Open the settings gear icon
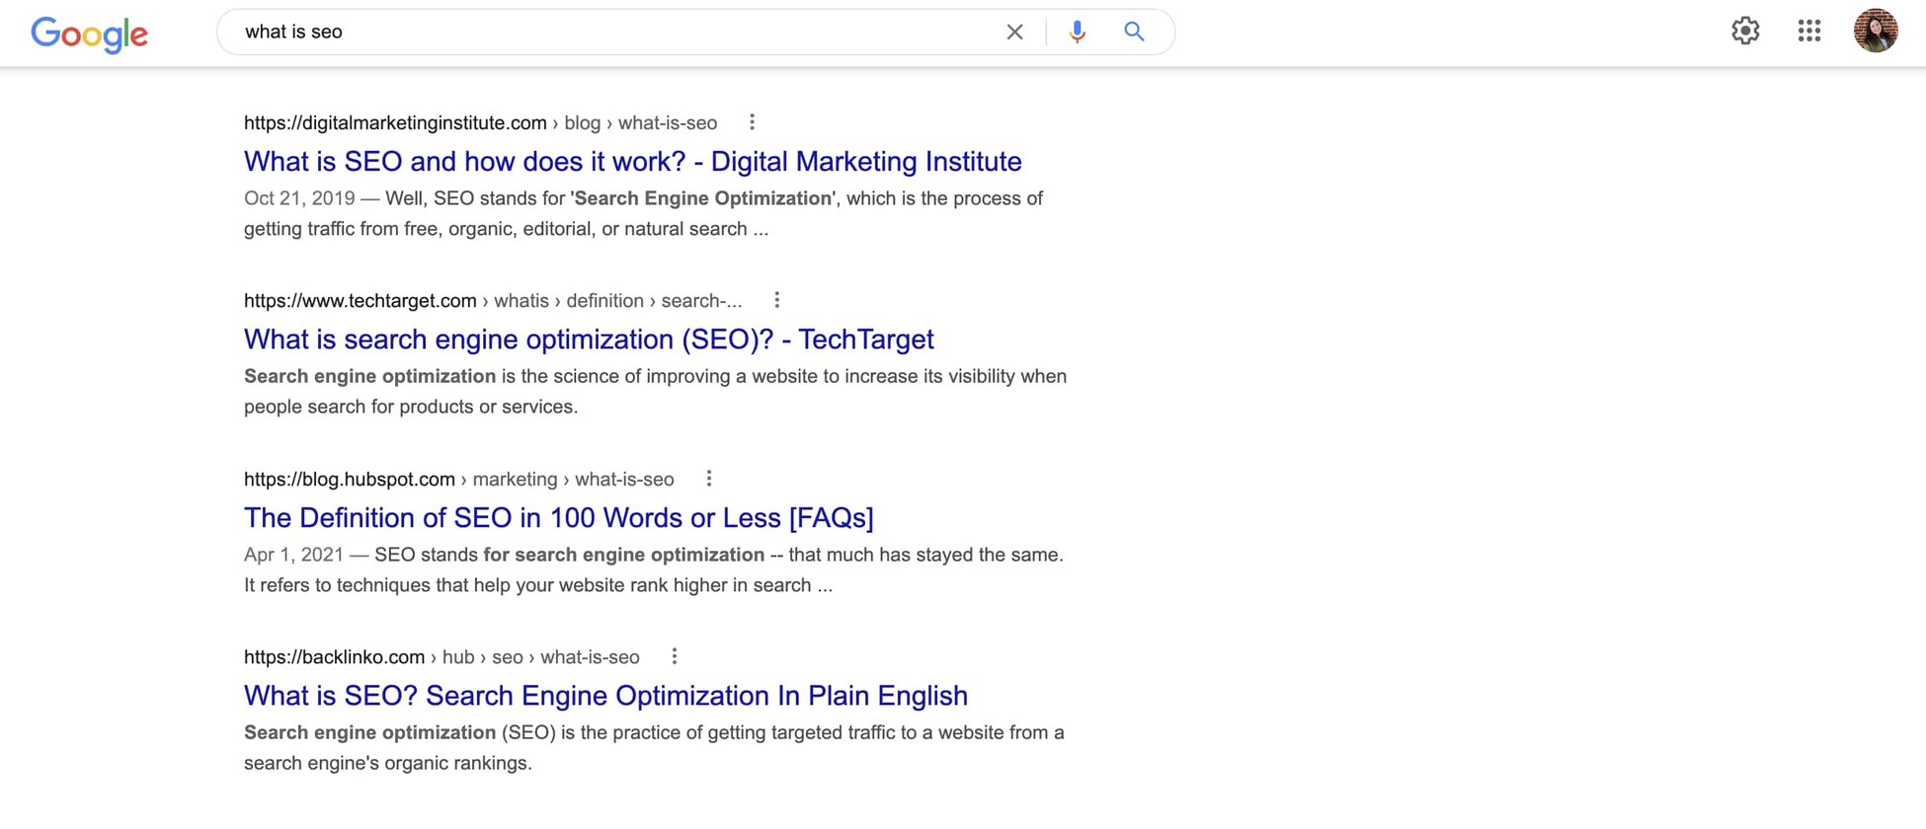This screenshot has height=829, width=1926. tap(1745, 31)
